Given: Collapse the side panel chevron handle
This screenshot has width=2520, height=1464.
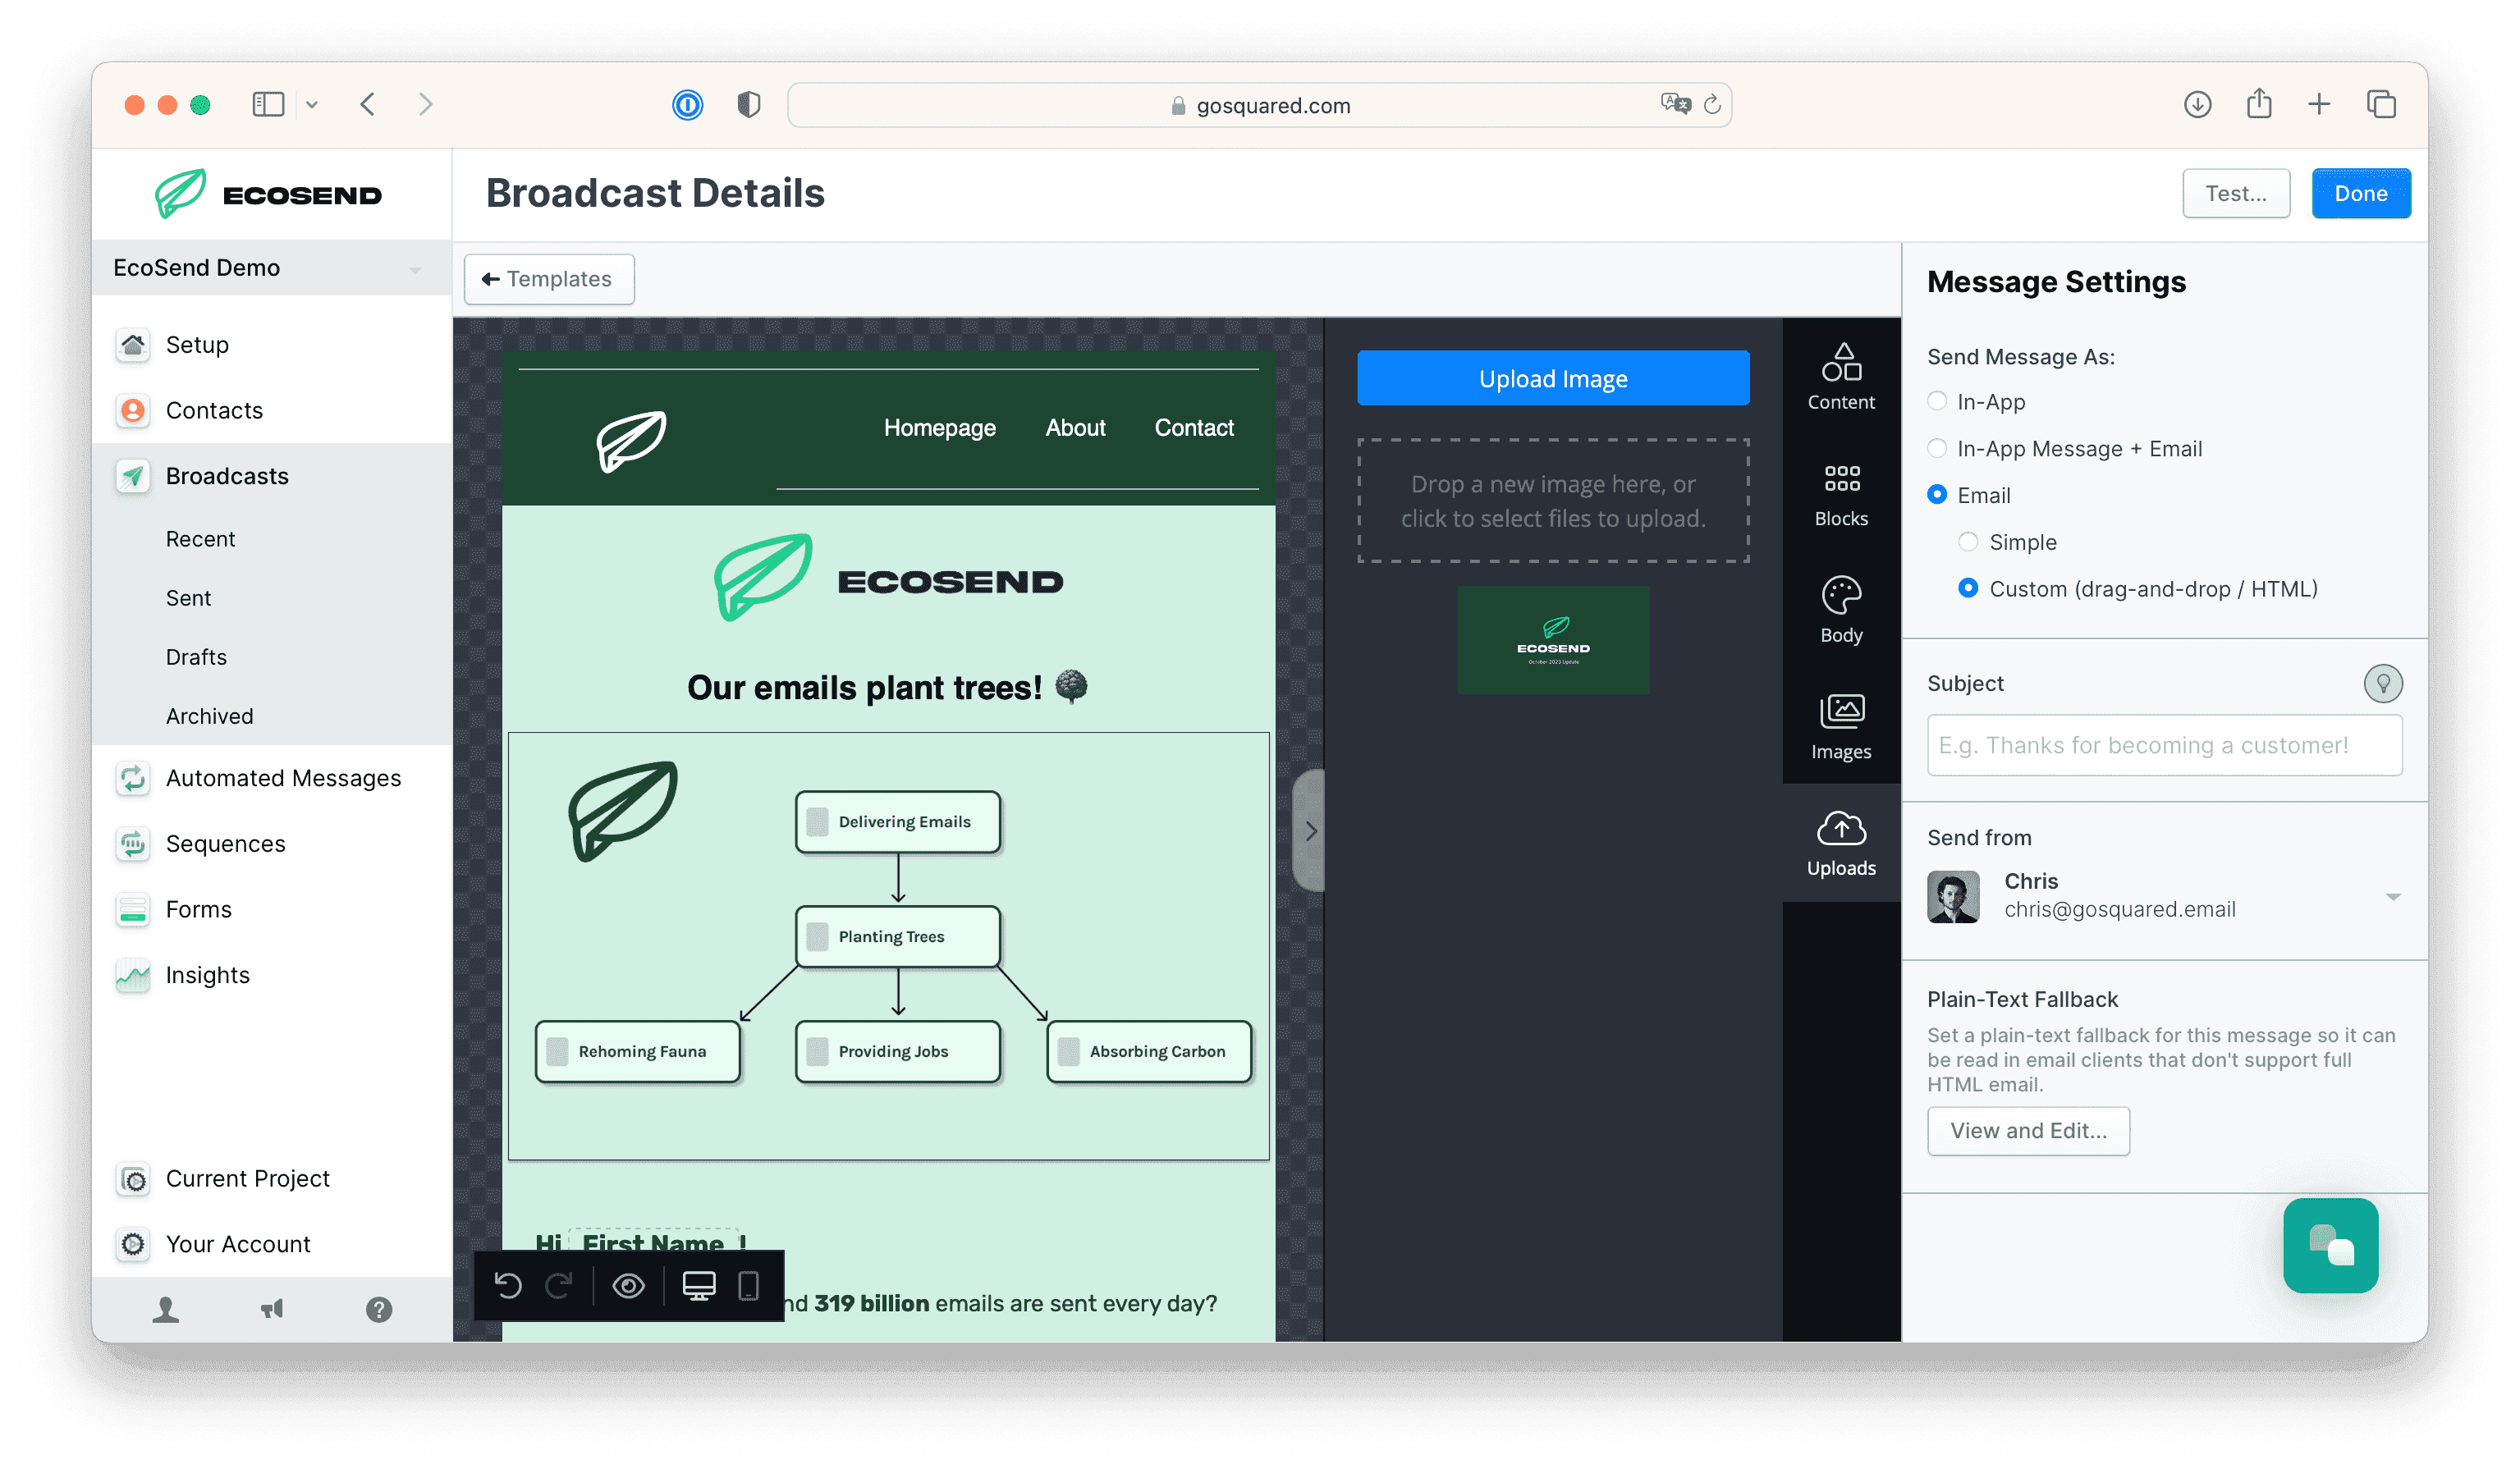Looking at the screenshot, I should tap(1310, 830).
